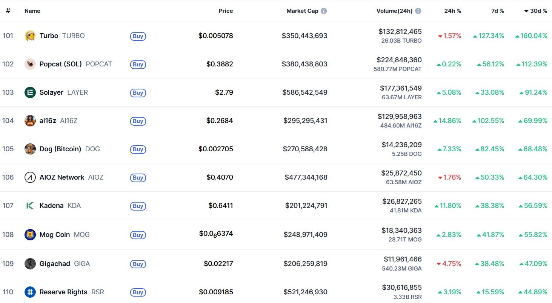Show the Market Cap info tooltip icon
Screen dimensions: 552x303
(x=324, y=11)
